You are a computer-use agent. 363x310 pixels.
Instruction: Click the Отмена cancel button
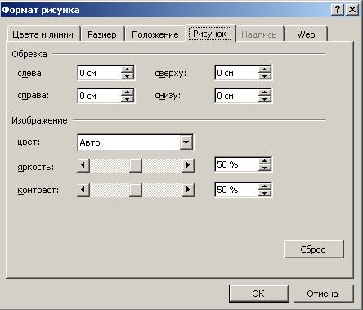coord(323,294)
